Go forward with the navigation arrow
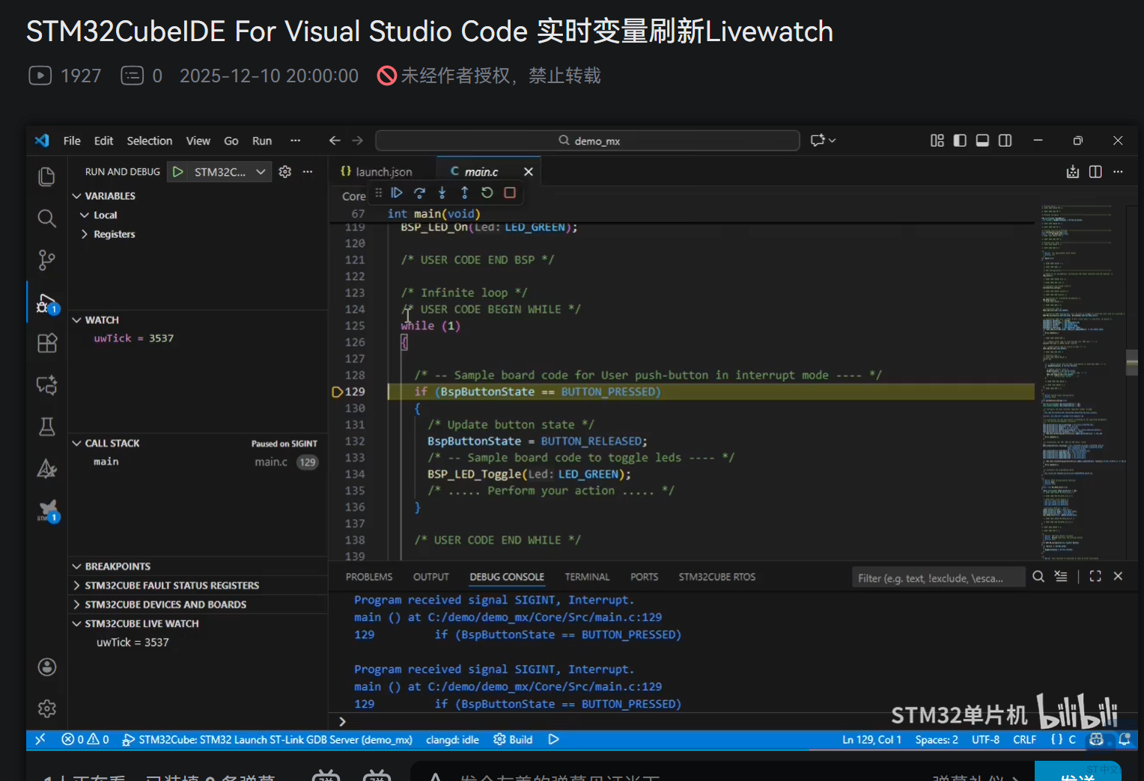Screen dimensions: 1144x781 point(358,141)
